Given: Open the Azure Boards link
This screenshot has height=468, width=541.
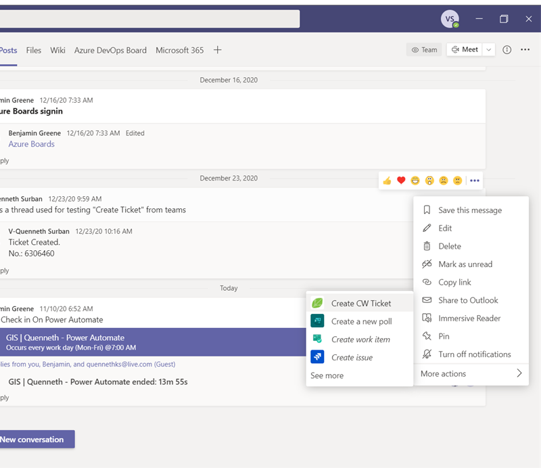Looking at the screenshot, I should pyautogui.click(x=31, y=144).
